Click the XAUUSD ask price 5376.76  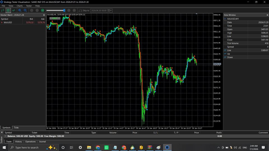click(x=41, y=22)
